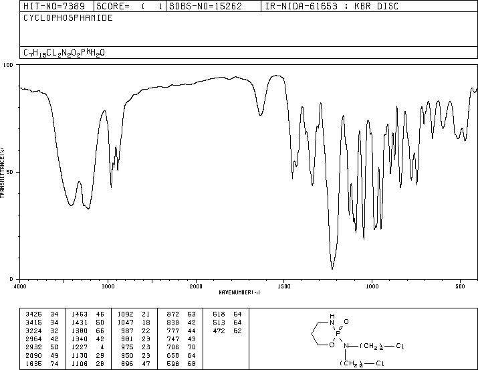Click the 100 tick on transmittance axis
The width and height of the screenshot is (478, 370).
8,65
